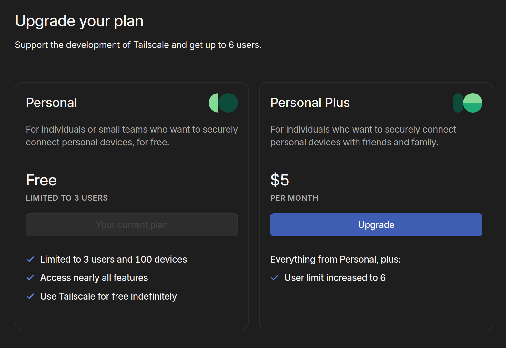This screenshot has width=506, height=348.
Task: Click 'Everything from Personal, plus:' text
Action: pos(335,259)
